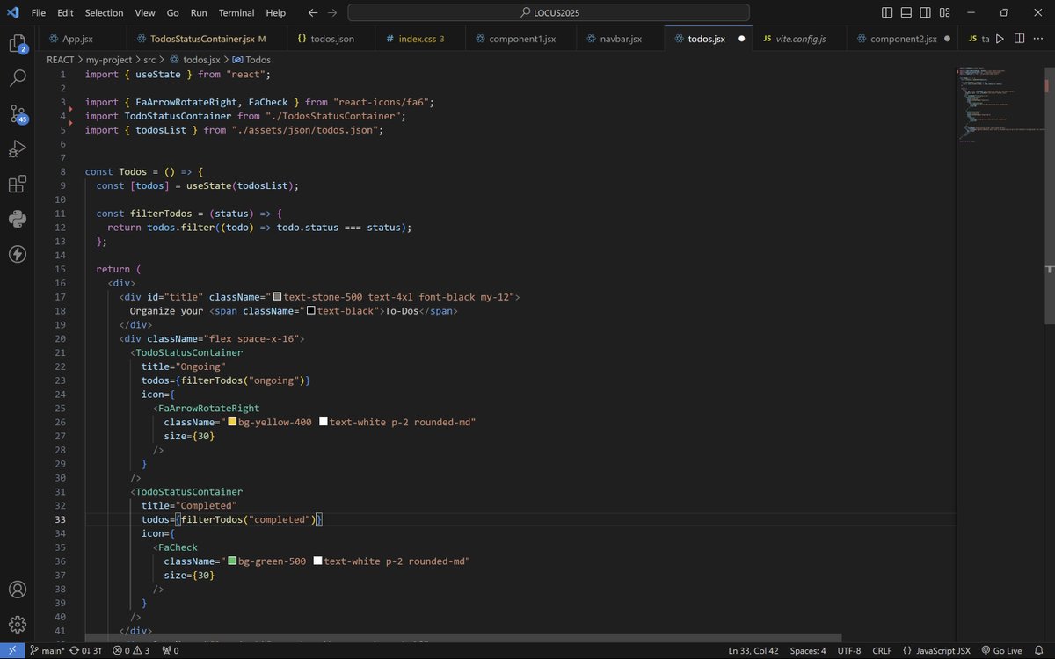Click text-black color swatch on line 18

coord(311,311)
